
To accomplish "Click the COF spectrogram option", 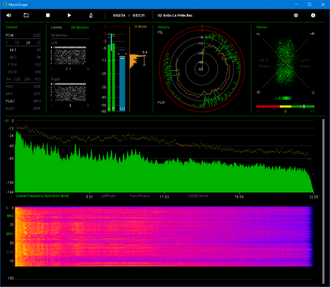I will pos(10,252).
